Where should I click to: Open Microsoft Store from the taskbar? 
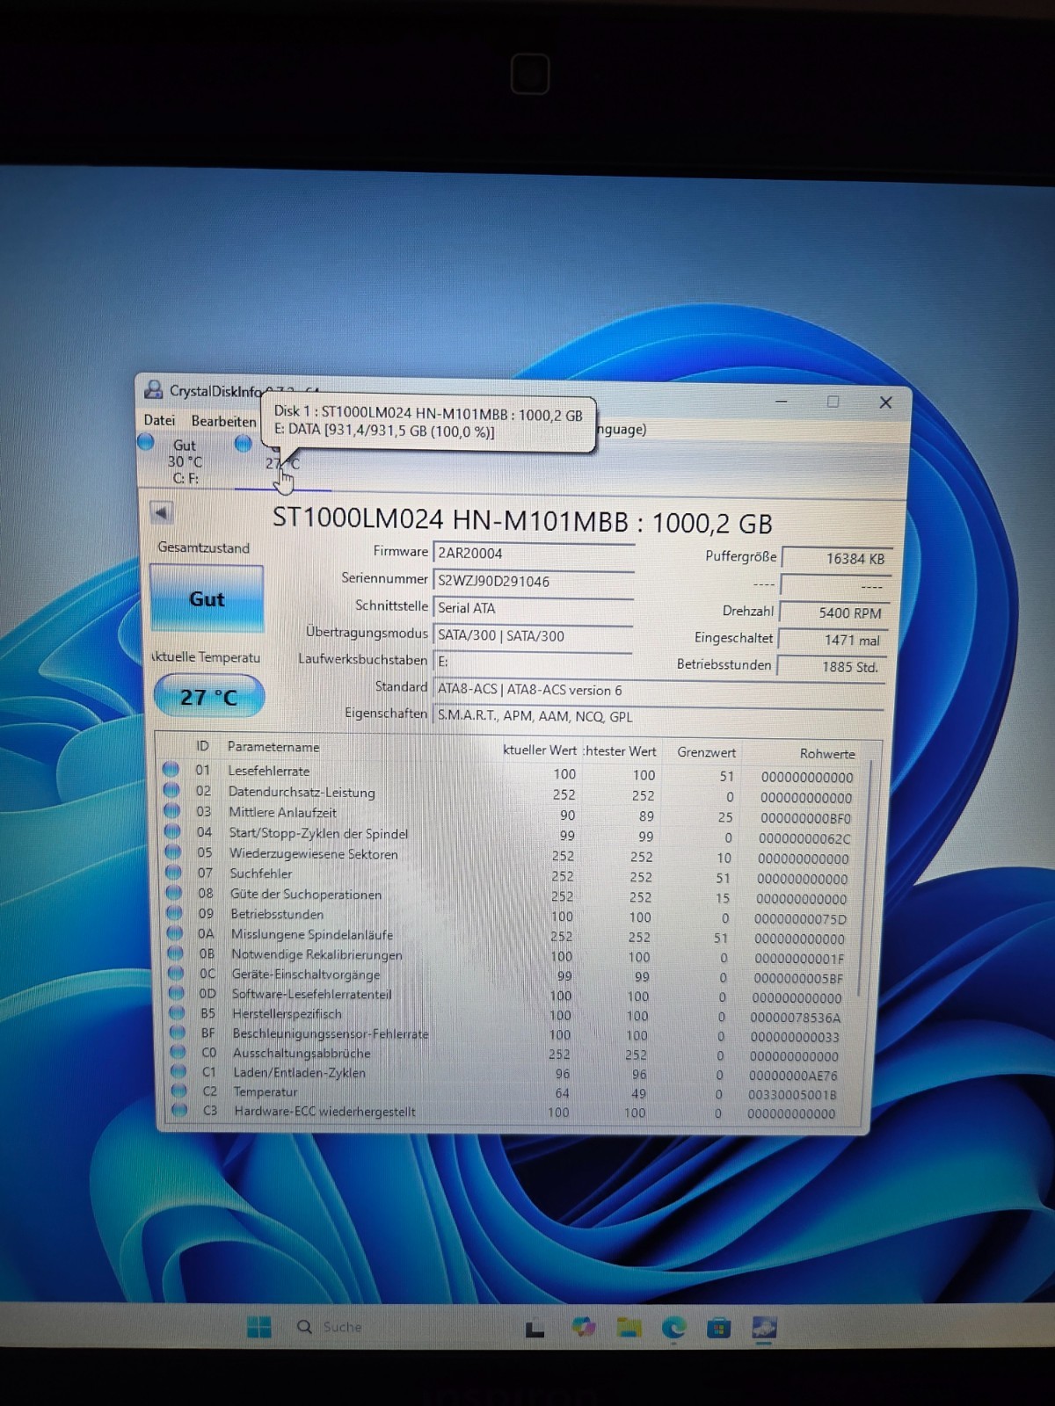pos(719,1328)
